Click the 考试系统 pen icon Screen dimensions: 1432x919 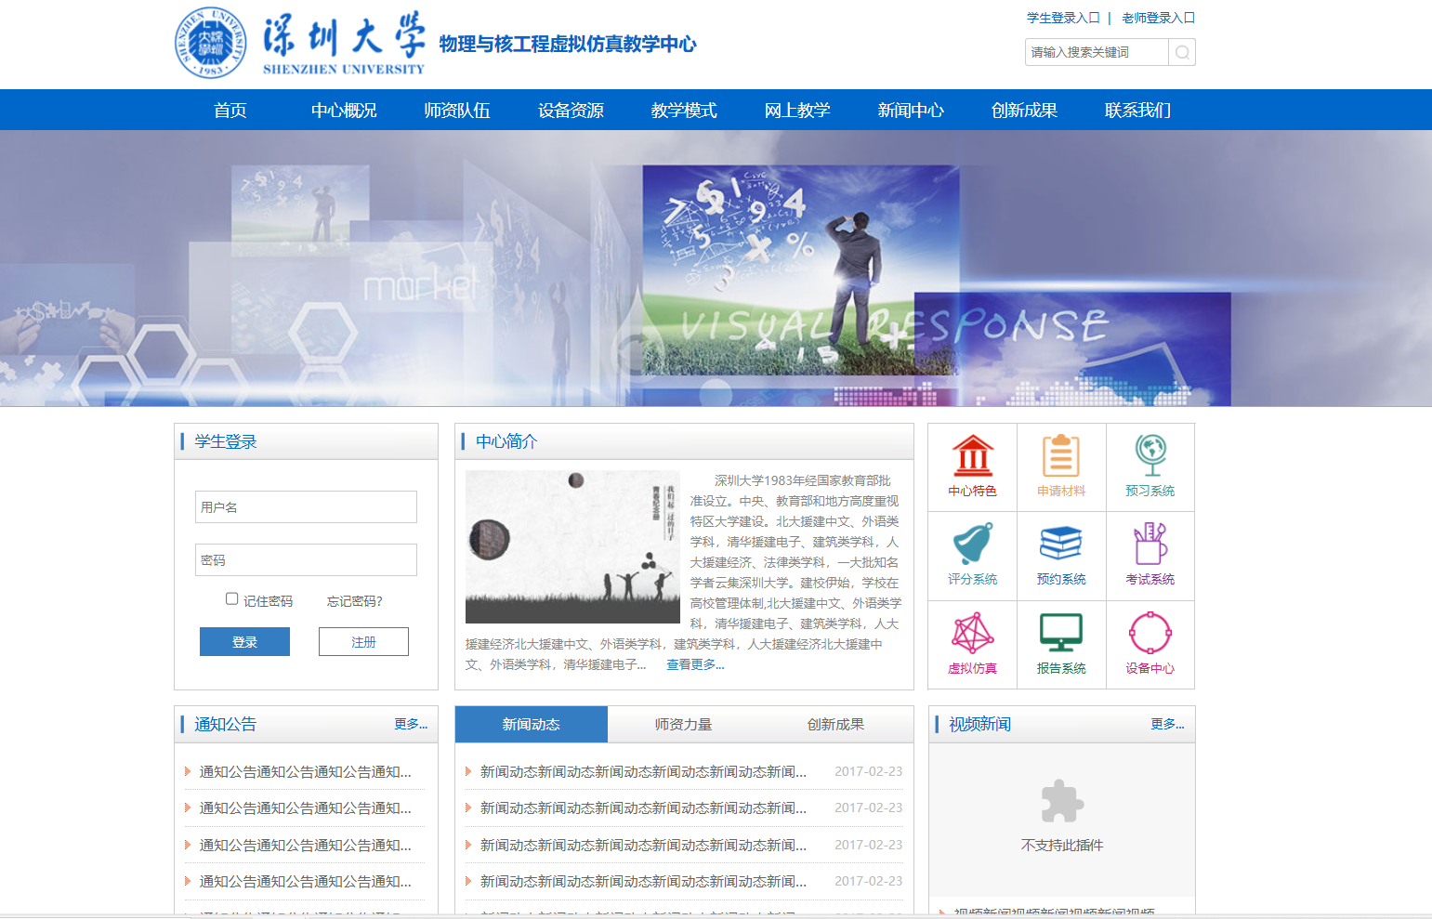(1150, 556)
